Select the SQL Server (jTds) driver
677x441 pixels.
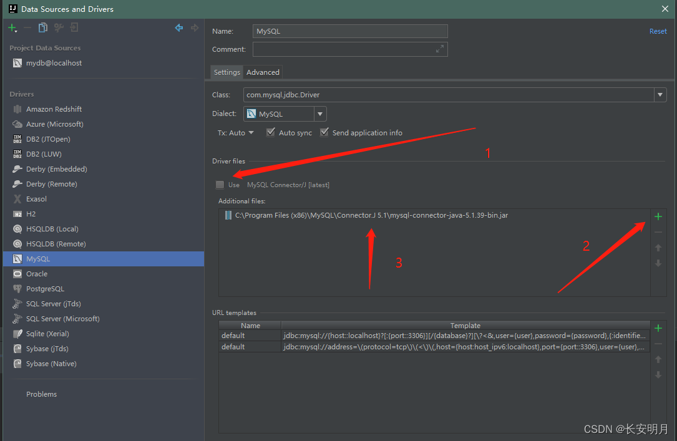(x=104, y=304)
